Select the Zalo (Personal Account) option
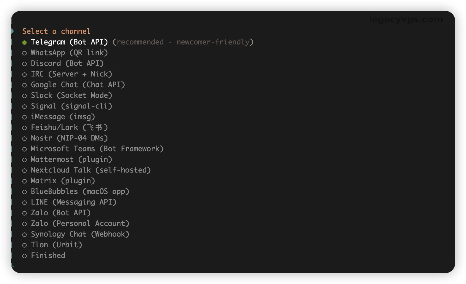466x284 pixels. [x=80, y=224]
